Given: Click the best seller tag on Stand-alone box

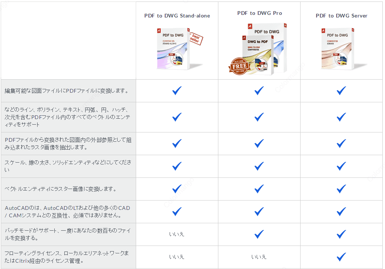Looking at the screenshot, I should coord(196,39).
